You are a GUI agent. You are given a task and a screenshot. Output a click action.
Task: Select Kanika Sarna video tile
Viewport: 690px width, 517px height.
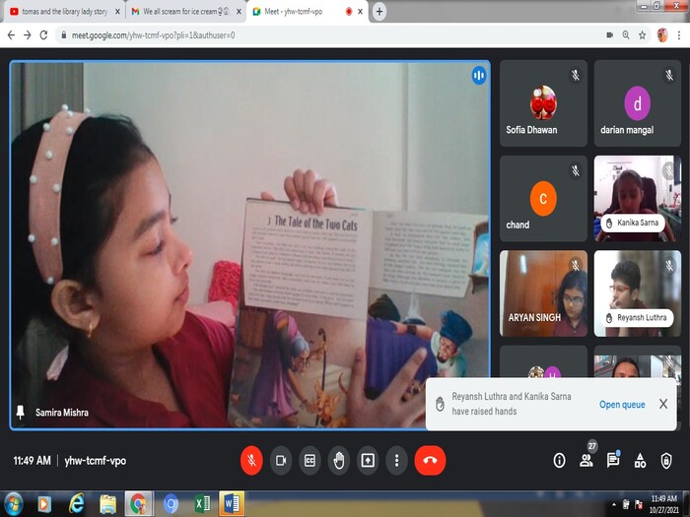pyautogui.click(x=637, y=199)
